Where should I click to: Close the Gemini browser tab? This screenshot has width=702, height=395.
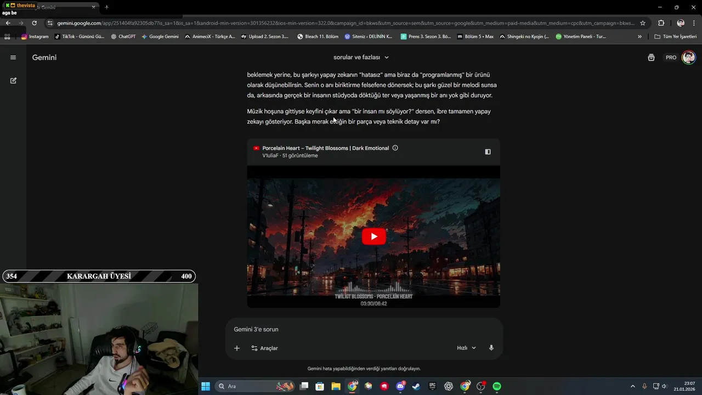pos(93,7)
